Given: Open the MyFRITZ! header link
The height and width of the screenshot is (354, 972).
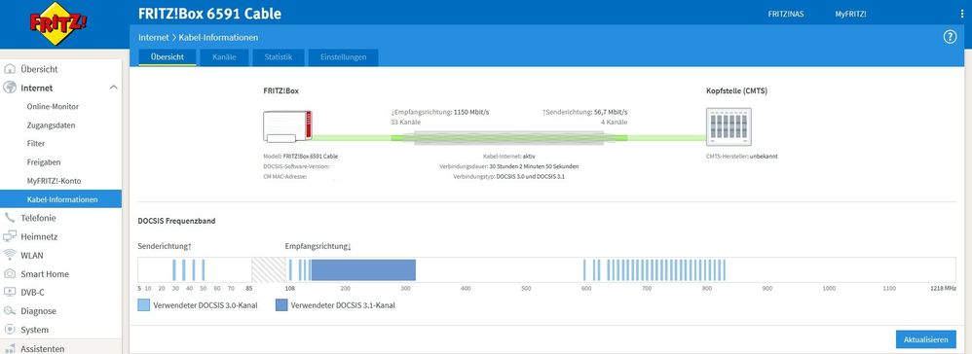Looking at the screenshot, I should coord(850,14).
